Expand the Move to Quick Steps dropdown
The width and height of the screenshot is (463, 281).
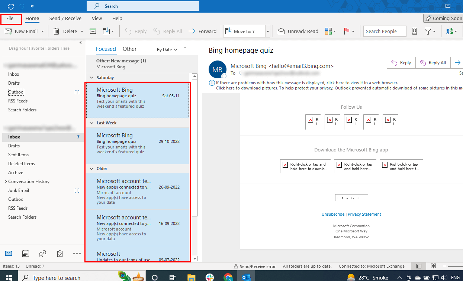coord(268,32)
